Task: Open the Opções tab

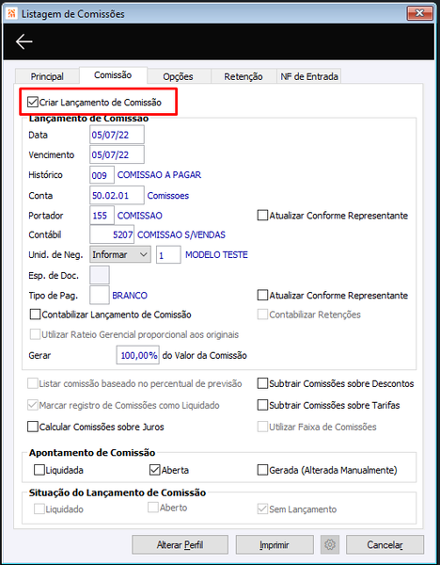Action: pos(178,76)
